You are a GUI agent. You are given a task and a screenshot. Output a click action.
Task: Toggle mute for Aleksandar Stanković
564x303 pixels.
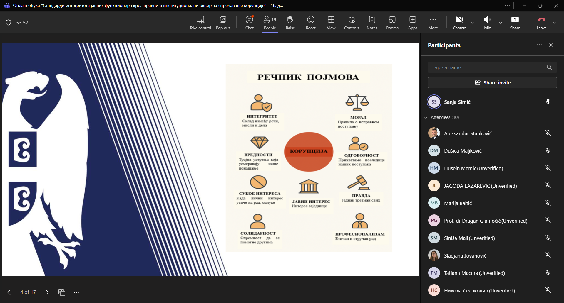[x=548, y=133]
